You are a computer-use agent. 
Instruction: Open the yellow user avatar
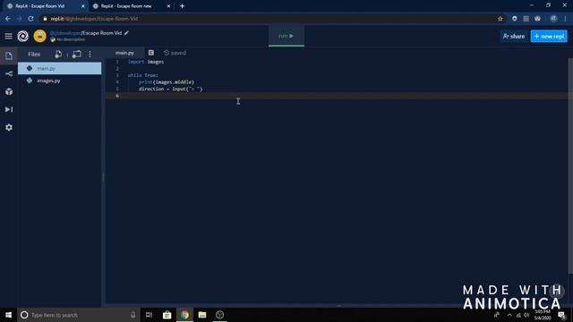39,36
